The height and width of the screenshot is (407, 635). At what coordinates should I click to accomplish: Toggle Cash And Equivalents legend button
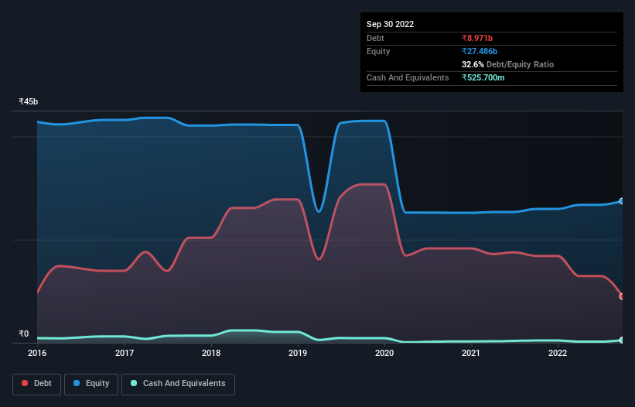point(178,384)
